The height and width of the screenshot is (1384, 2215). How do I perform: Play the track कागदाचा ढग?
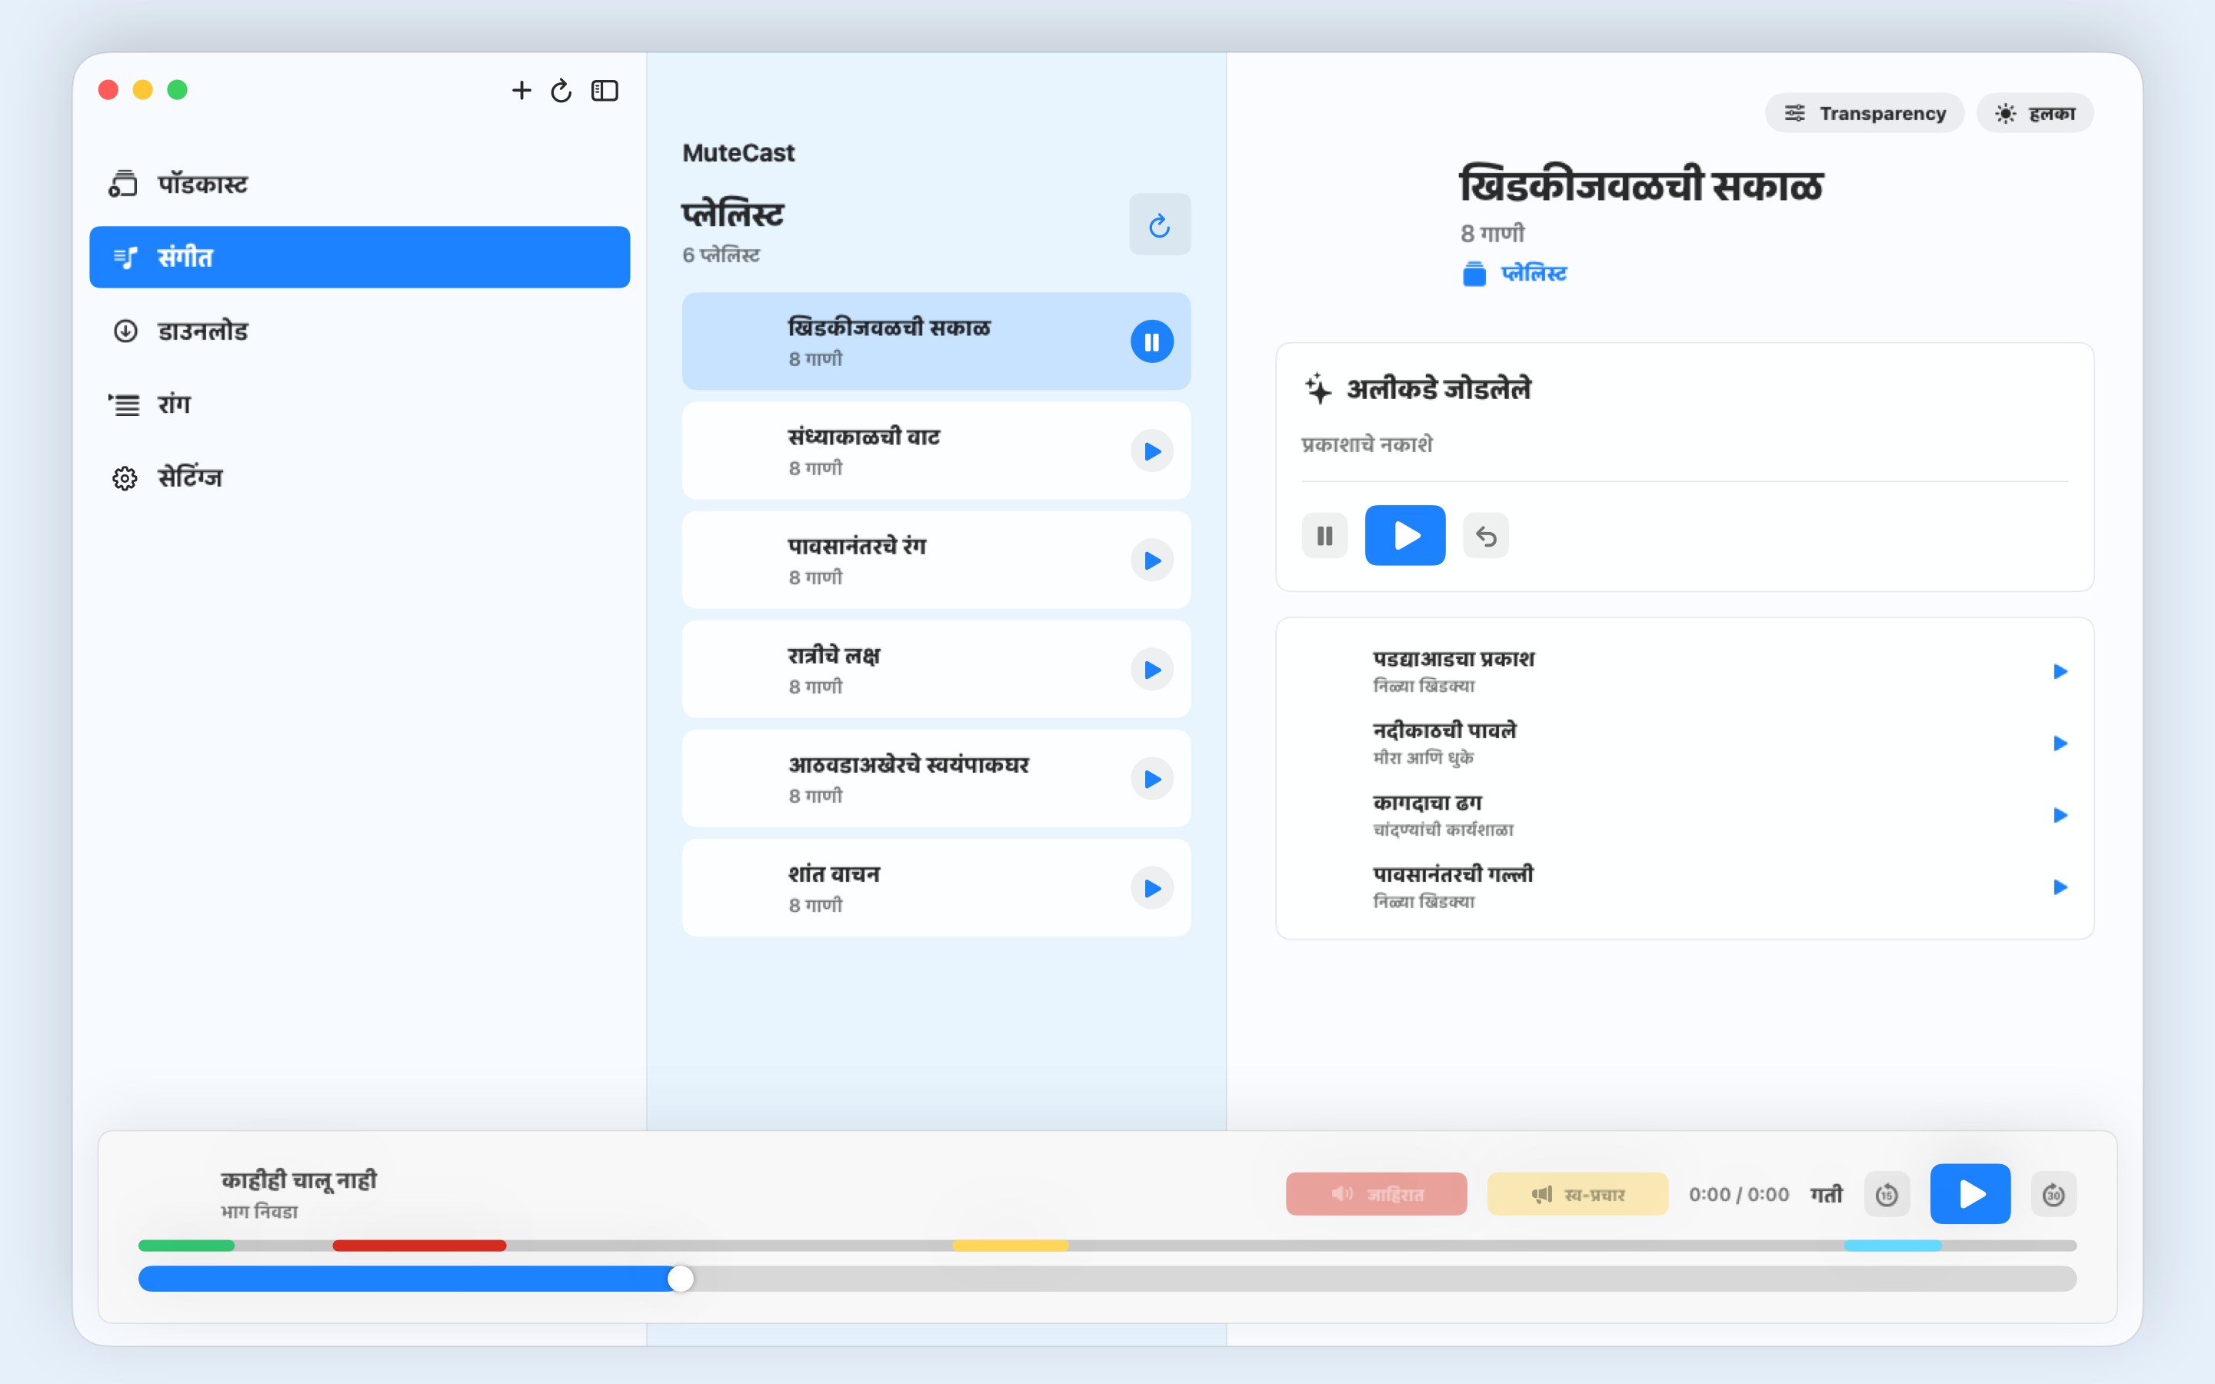[2060, 815]
